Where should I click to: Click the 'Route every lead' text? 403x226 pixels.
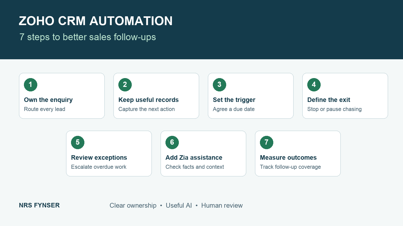tap(45, 109)
